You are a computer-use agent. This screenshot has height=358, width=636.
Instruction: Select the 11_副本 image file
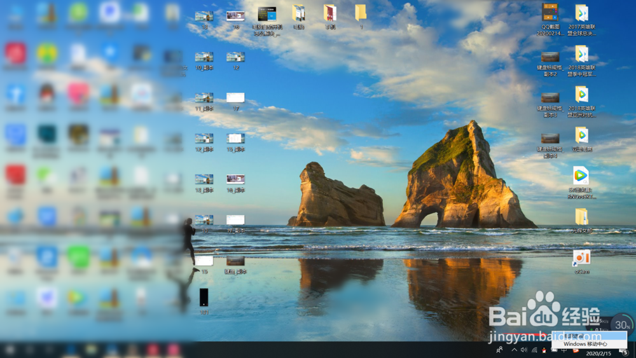pyautogui.click(x=204, y=101)
